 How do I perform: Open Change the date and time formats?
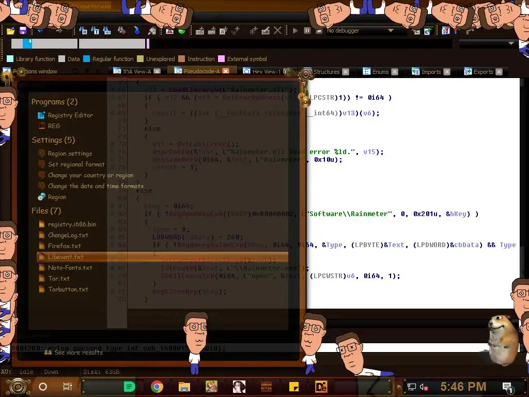[x=96, y=186]
